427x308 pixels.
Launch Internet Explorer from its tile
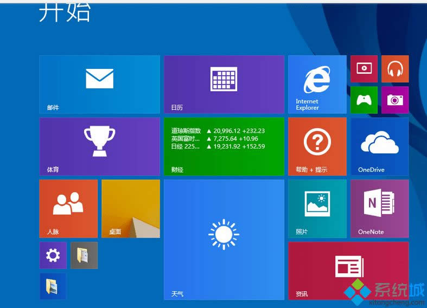pyautogui.click(x=317, y=84)
